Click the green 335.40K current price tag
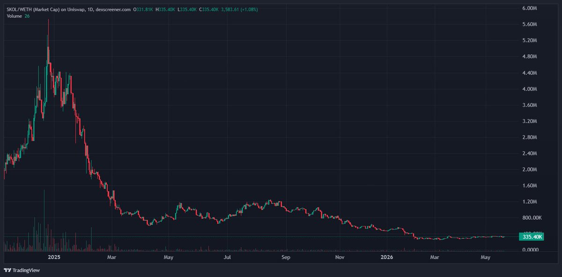The width and height of the screenshot is (562, 277). coord(532,237)
